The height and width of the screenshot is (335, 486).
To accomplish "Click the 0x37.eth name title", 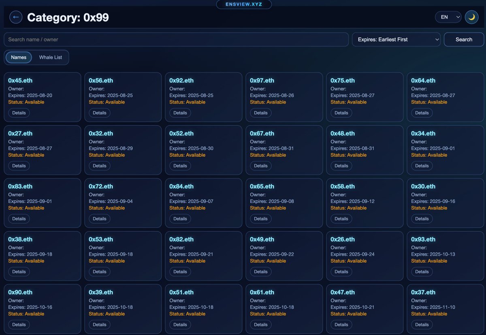I will pyautogui.click(x=423, y=293).
